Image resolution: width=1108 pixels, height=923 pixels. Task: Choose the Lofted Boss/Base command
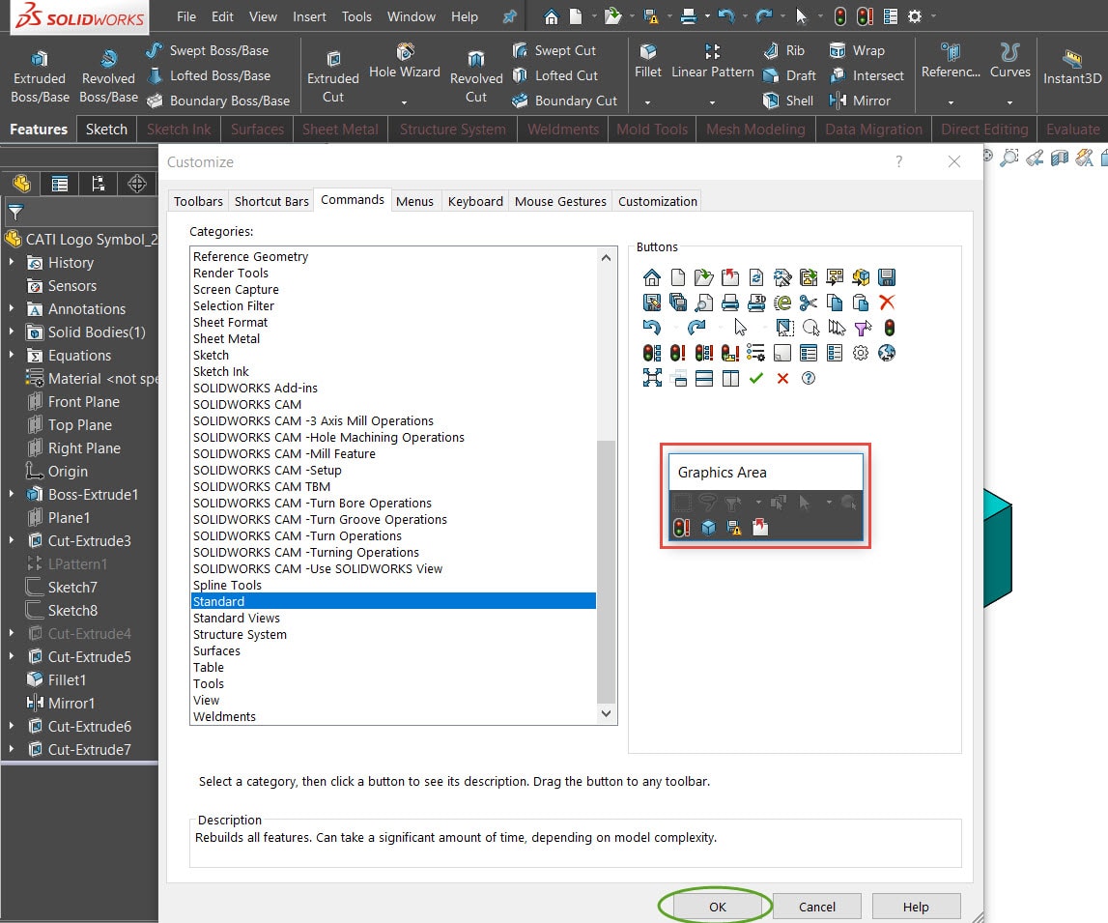pyautogui.click(x=209, y=75)
